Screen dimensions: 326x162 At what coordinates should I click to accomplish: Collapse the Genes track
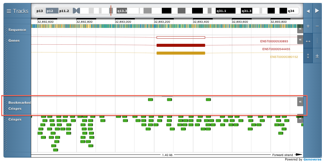click(300, 40)
